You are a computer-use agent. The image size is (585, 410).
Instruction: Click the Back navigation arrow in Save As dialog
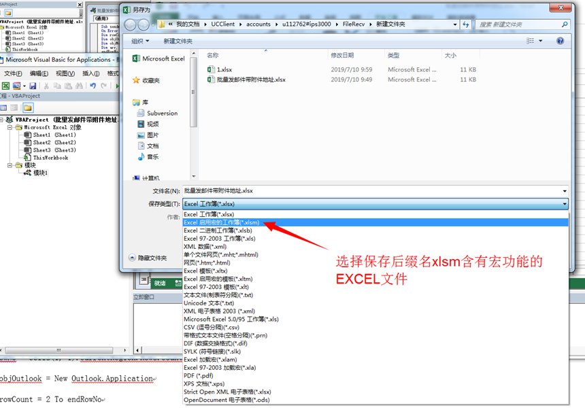tap(130, 24)
